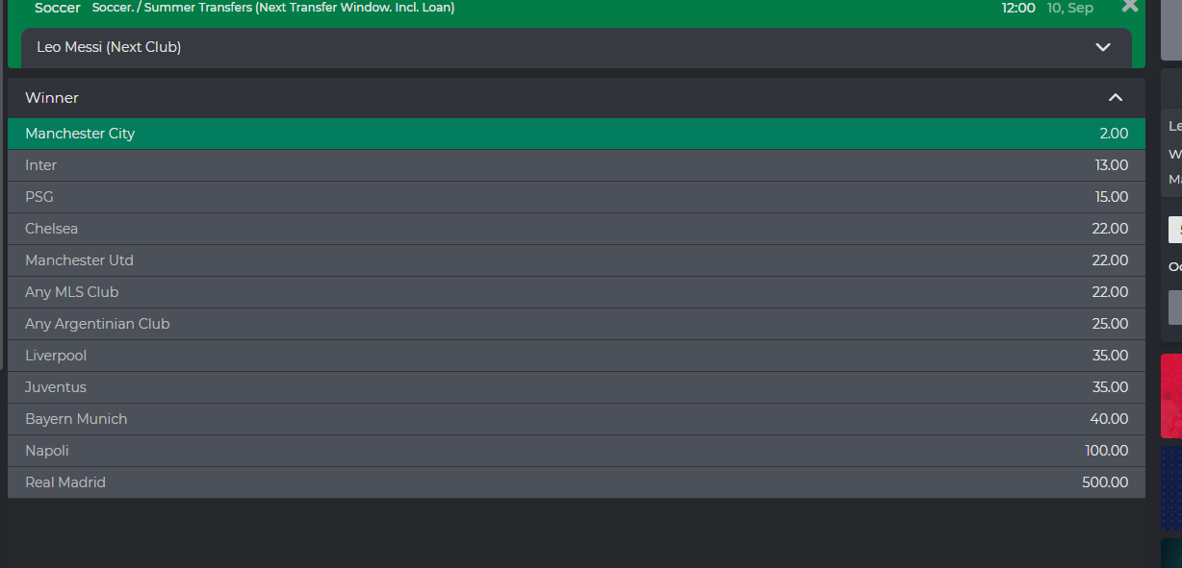Pick Real Madrid at 500.00
Image resolution: width=1182 pixels, height=568 pixels.
(576, 482)
